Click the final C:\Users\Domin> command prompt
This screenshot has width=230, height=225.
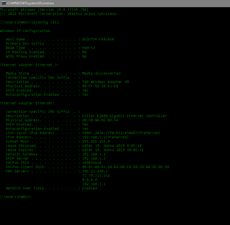[x=15, y=197]
